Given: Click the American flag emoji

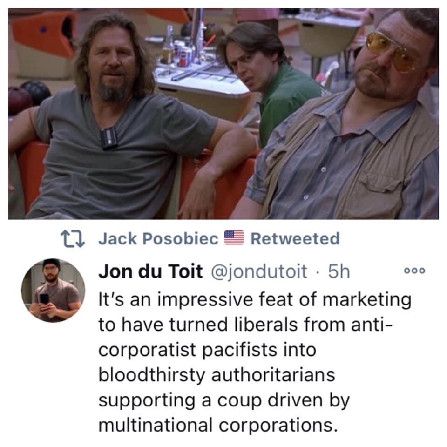Looking at the screenshot, I should coord(234,238).
